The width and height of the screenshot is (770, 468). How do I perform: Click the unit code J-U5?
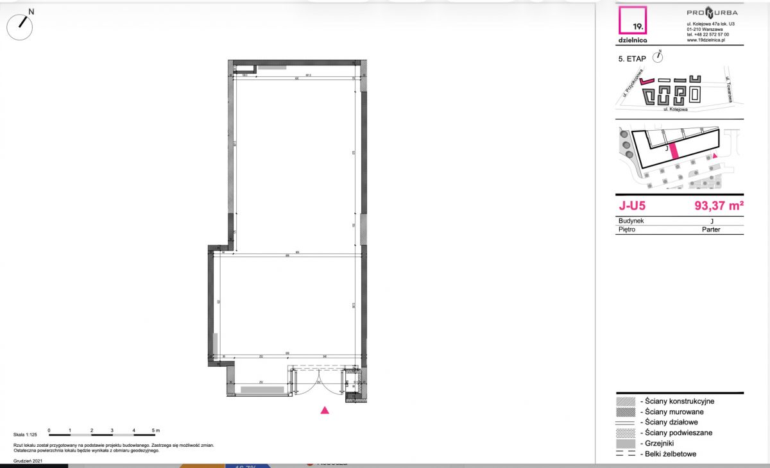pyautogui.click(x=631, y=206)
